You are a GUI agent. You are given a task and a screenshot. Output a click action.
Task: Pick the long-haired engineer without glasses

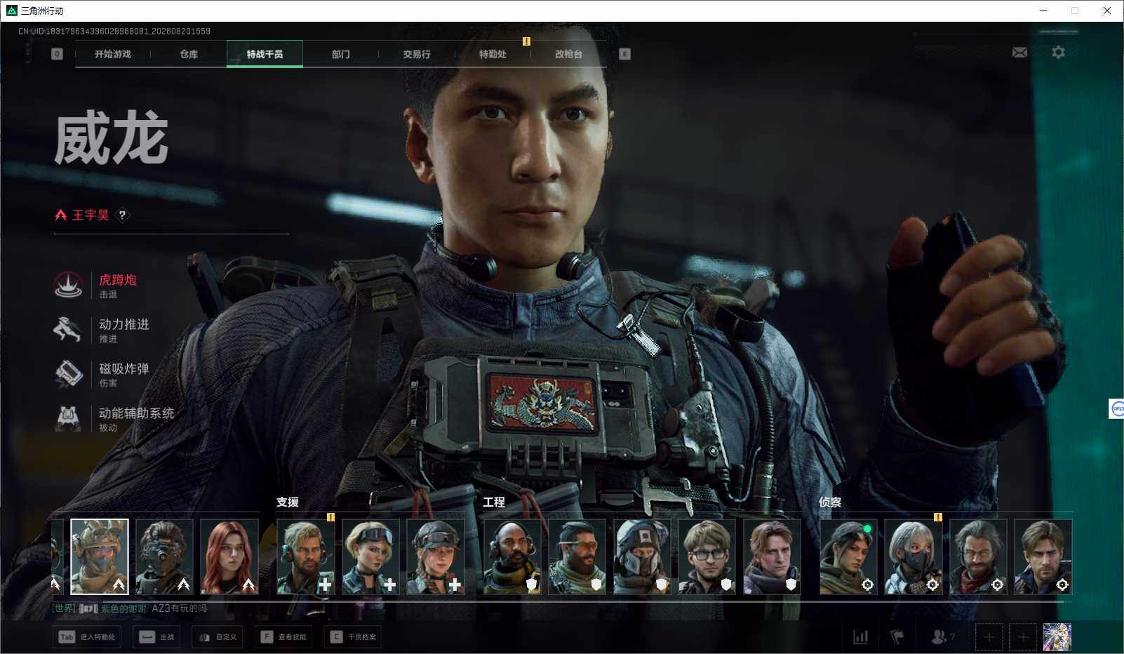click(x=772, y=556)
